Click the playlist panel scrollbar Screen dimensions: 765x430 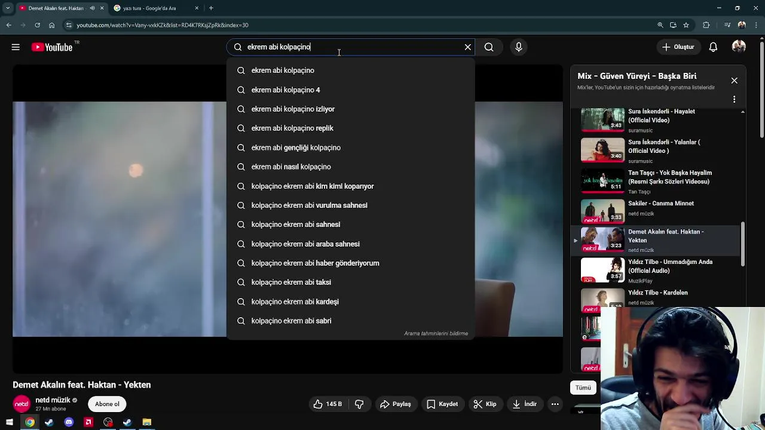tap(743, 244)
